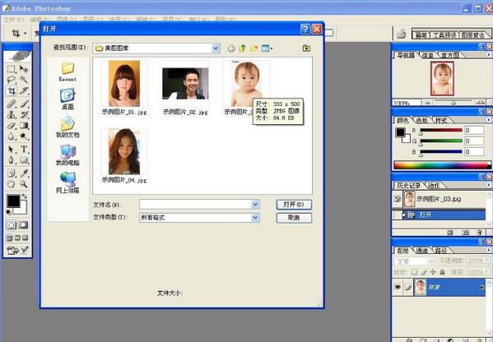Create new folder icon in dialog

click(254, 49)
